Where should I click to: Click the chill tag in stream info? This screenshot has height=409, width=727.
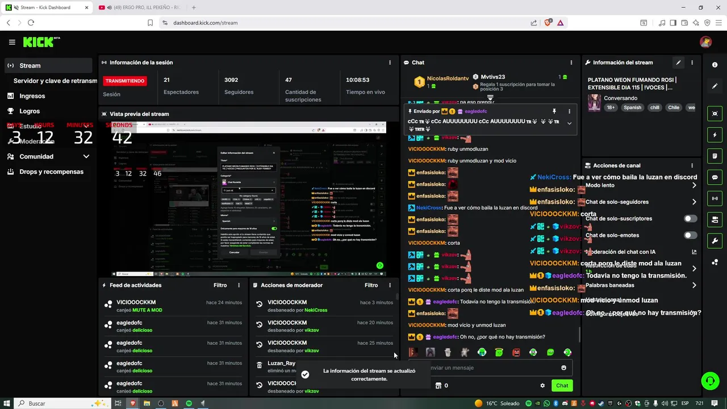[x=654, y=107]
